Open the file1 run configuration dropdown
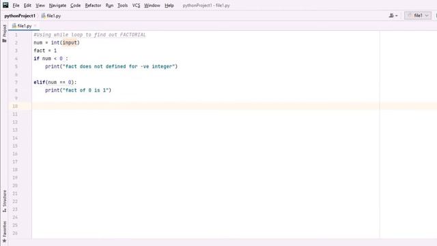 (x=417, y=16)
